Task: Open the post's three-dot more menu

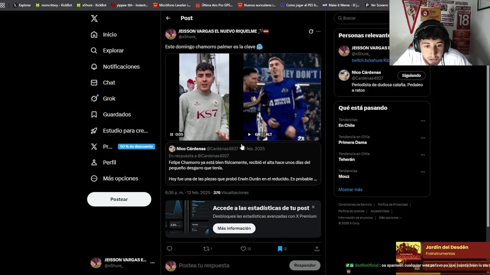Action: click(x=318, y=31)
